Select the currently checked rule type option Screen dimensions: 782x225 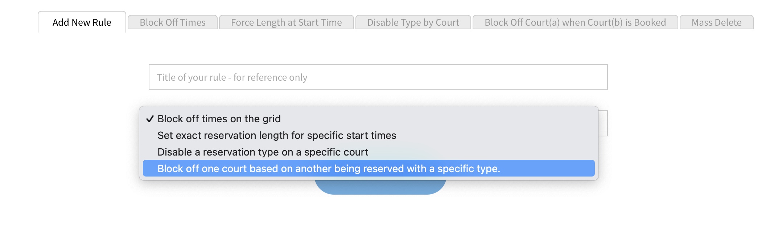[x=219, y=119]
